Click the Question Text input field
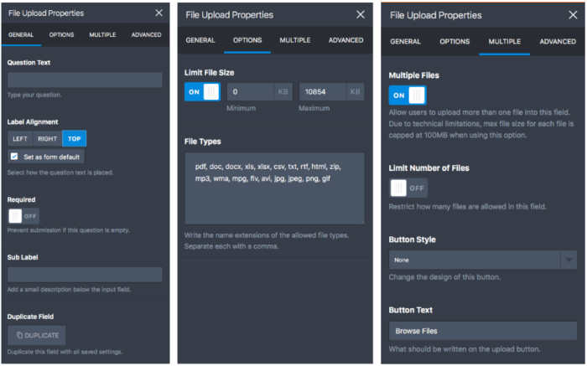The image size is (587, 366). (x=85, y=80)
